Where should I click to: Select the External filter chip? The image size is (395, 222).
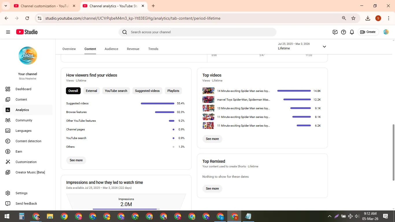91,91
